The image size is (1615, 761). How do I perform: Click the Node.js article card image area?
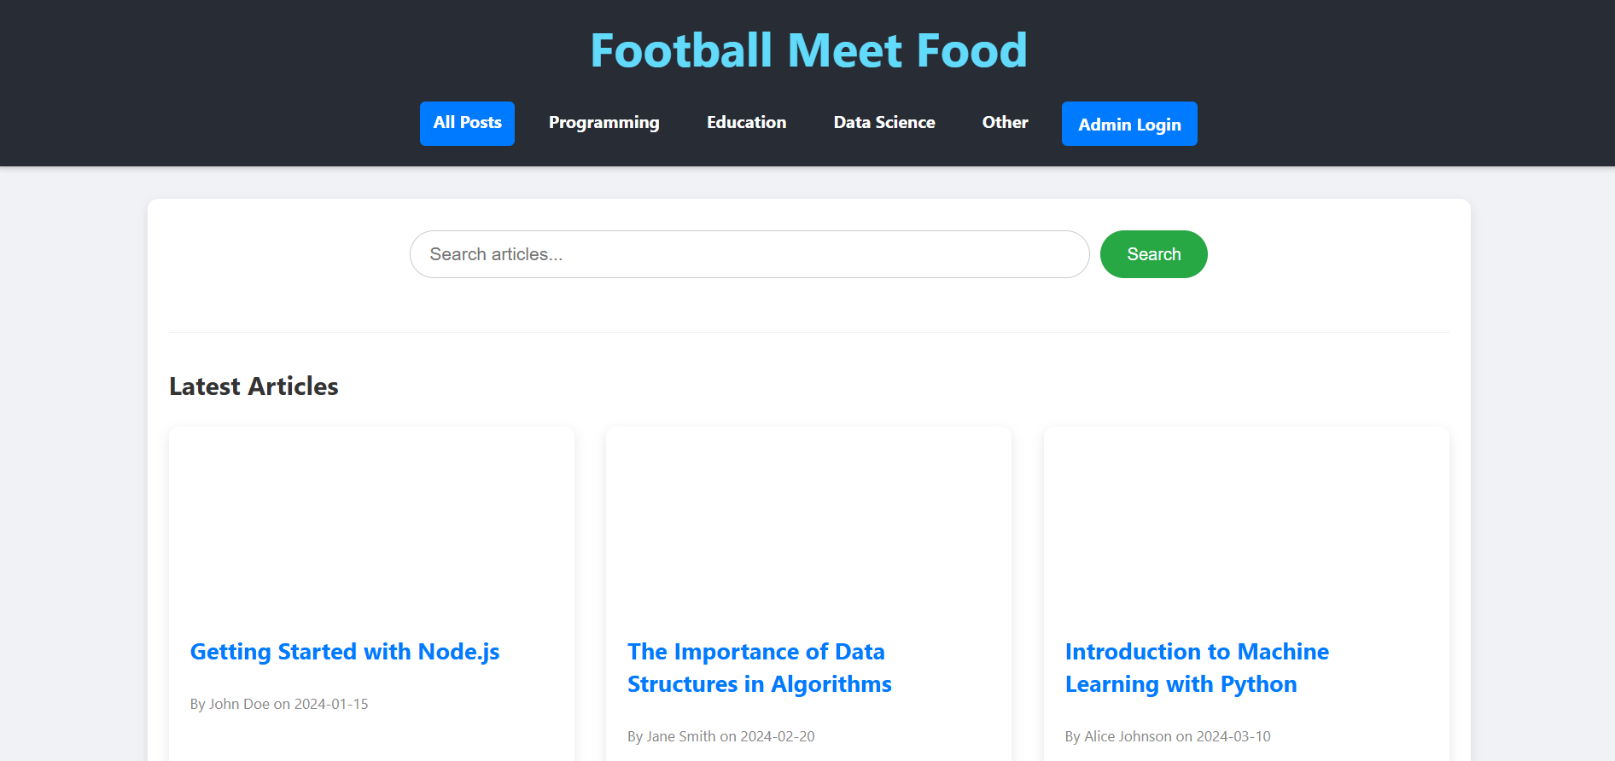371,520
